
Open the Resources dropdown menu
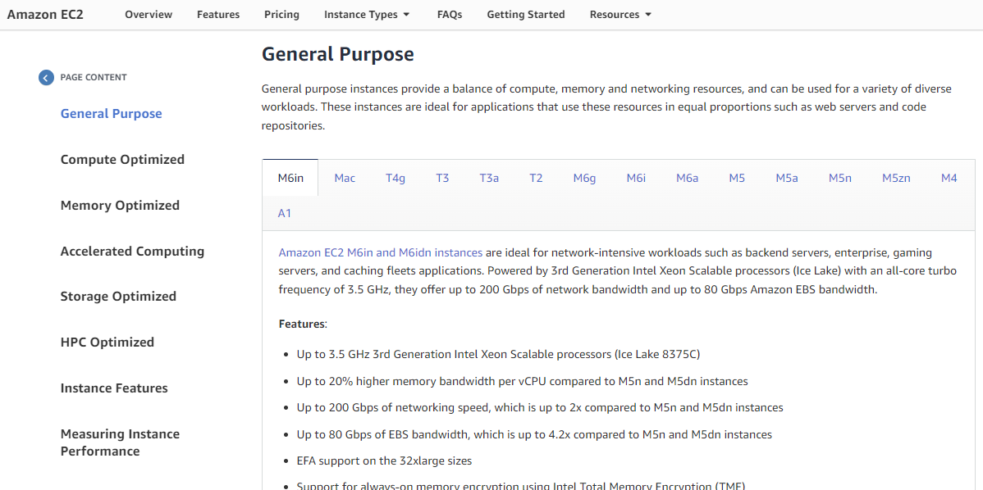click(620, 15)
